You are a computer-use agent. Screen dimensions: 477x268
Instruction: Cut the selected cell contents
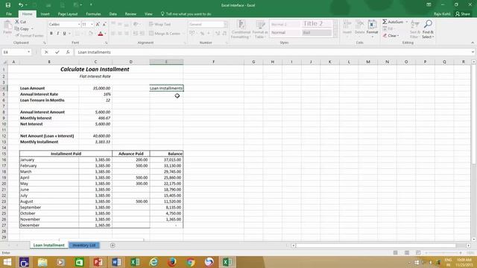[21, 22]
